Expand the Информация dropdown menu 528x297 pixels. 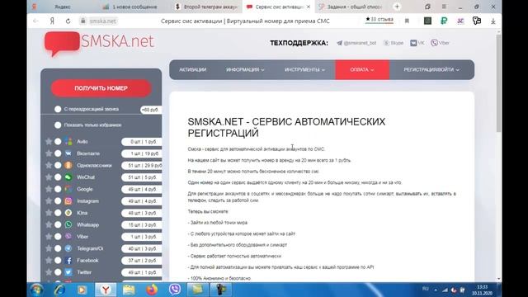point(245,69)
